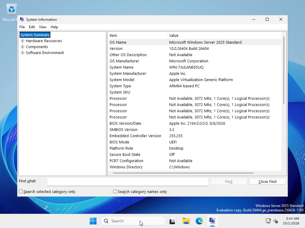Click inside the Find what text field

[128, 182]
